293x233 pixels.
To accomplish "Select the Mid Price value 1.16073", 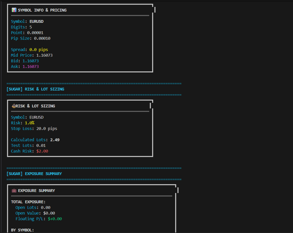I will (44, 55).
